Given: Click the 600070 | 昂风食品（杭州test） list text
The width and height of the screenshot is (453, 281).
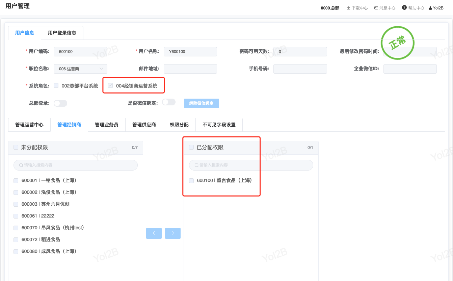Looking at the screenshot, I should pos(53,228).
